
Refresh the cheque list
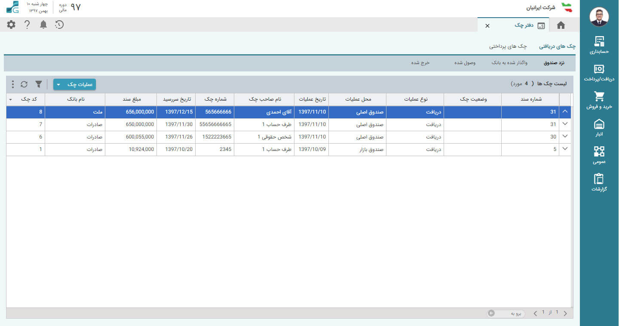pyautogui.click(x=24, y=84)
